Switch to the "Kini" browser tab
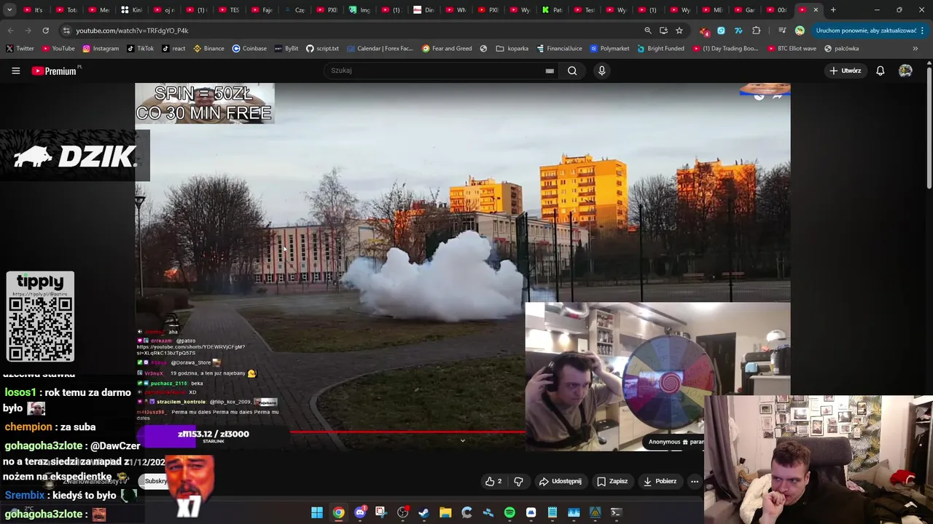This screenshot has height=524, width=933. pos(132,10)
